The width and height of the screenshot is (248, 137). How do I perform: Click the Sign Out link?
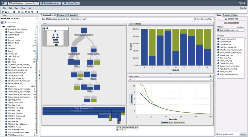(243, 8)
